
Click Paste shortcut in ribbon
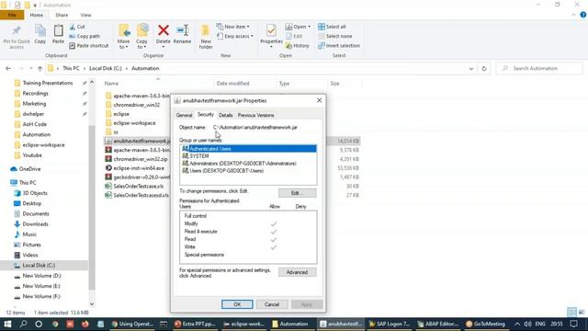point(89,46)
